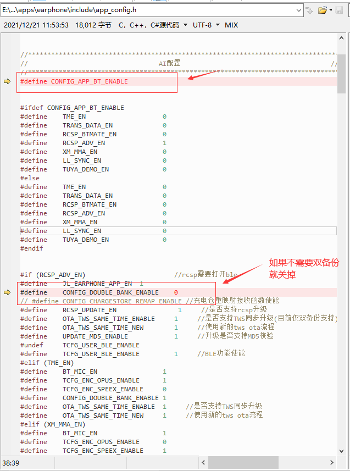Screen dimensions: 350x471
Task: Click the grayed browse arrow icon beside path
Action: pyautogui.click(x=309, y=10)
